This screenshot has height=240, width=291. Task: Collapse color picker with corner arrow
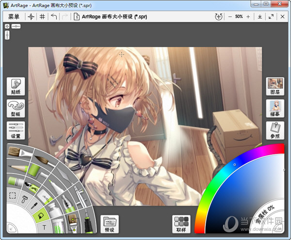[279, 228]
